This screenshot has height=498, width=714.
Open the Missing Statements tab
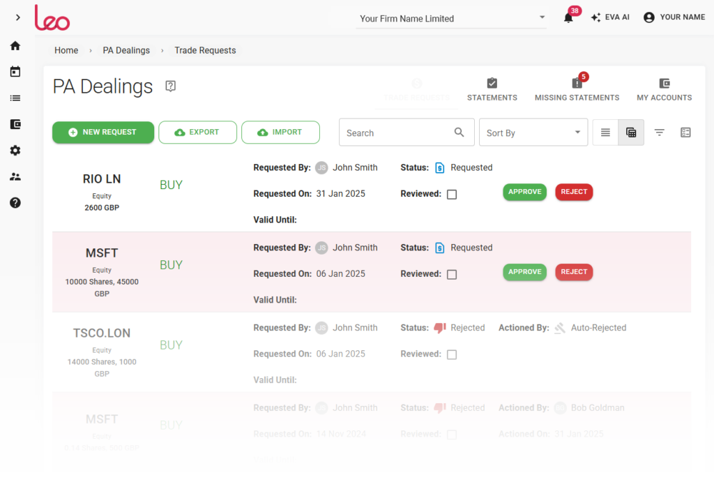click(x=577, y=89)
